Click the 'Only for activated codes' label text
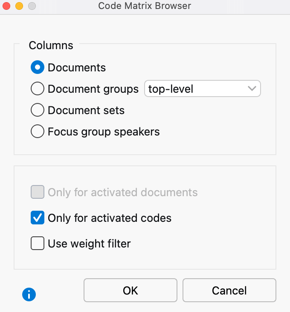Image resolution: width=290 pixels, height=312 pixels. (110, 218)
